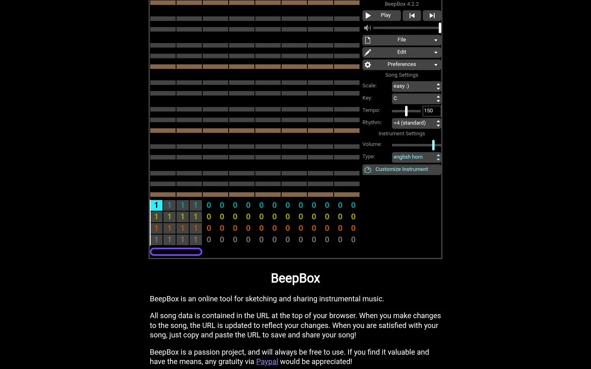This screenshot has width=591, height=369.
Task: Click the instrument Volume slider handle
Action: (x=433, y=145)
